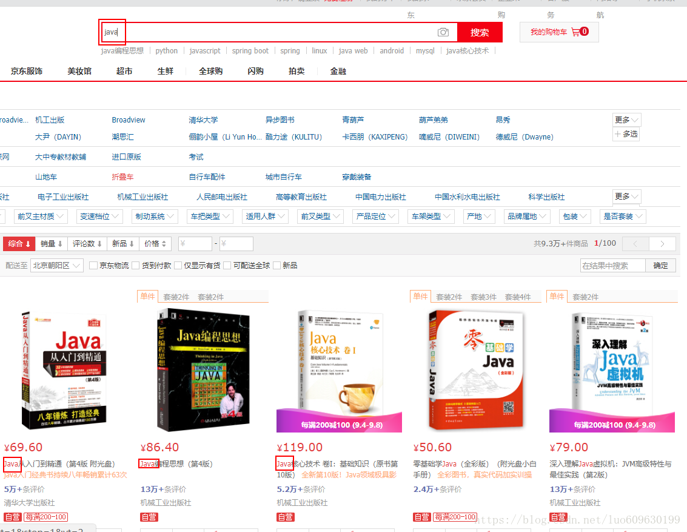687x532 pixels.
Task: Click 每满200-100 promo tag on Java从入门到精通
Action: click(45, 517)
